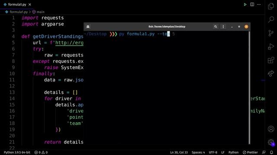Viewport: 277px width, 155px height.
Task: Maximize the fish terminal window
Action: [x=239, y=27]
